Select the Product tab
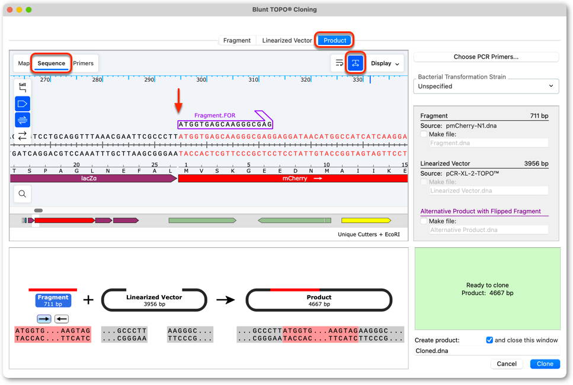 click(x=334, y=40)
